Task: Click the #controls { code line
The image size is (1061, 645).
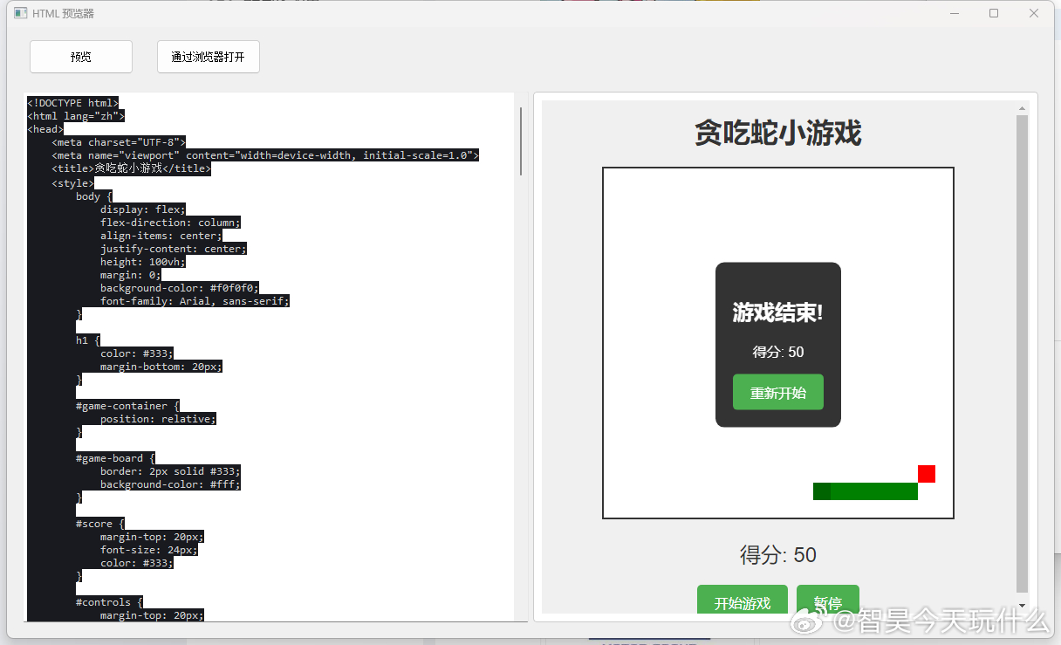Action: coord(109,602)
